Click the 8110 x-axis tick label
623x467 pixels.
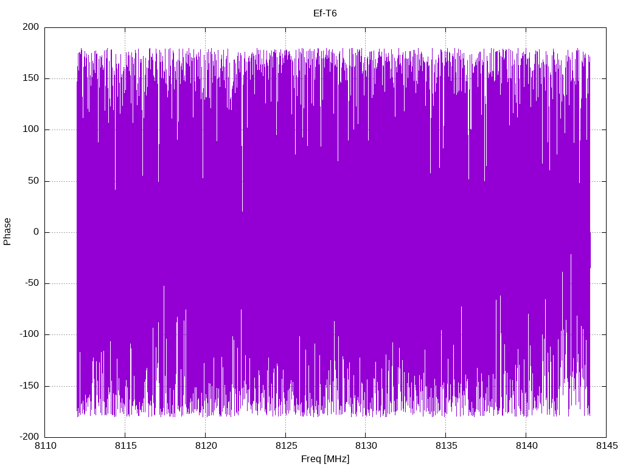point(45,446)
